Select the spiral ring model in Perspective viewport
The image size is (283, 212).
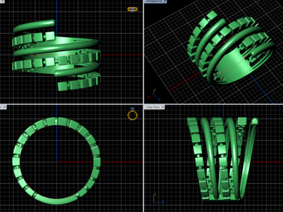click(231, 47)
